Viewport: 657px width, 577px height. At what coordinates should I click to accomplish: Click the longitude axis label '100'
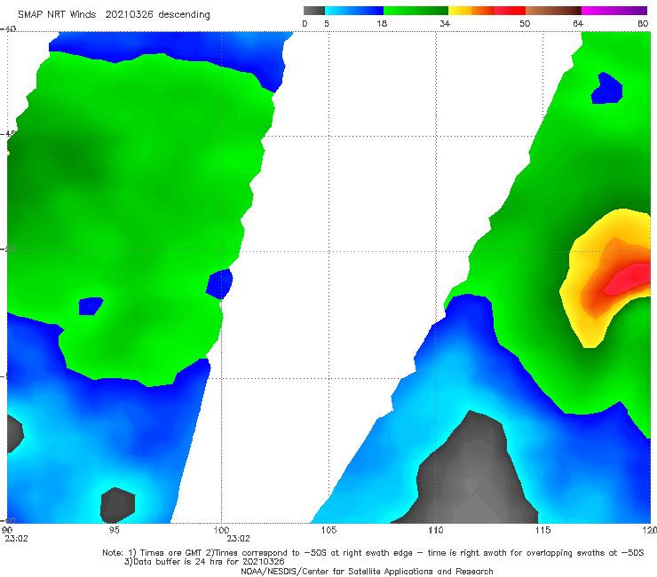pos(221,530)
